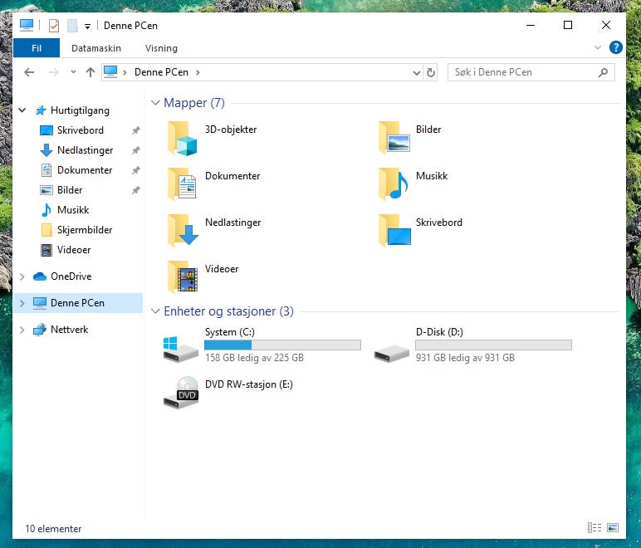This screenshot has width=641, height=548.
Task: Expand the OneDrive tree node
Action: pos(22,276)
